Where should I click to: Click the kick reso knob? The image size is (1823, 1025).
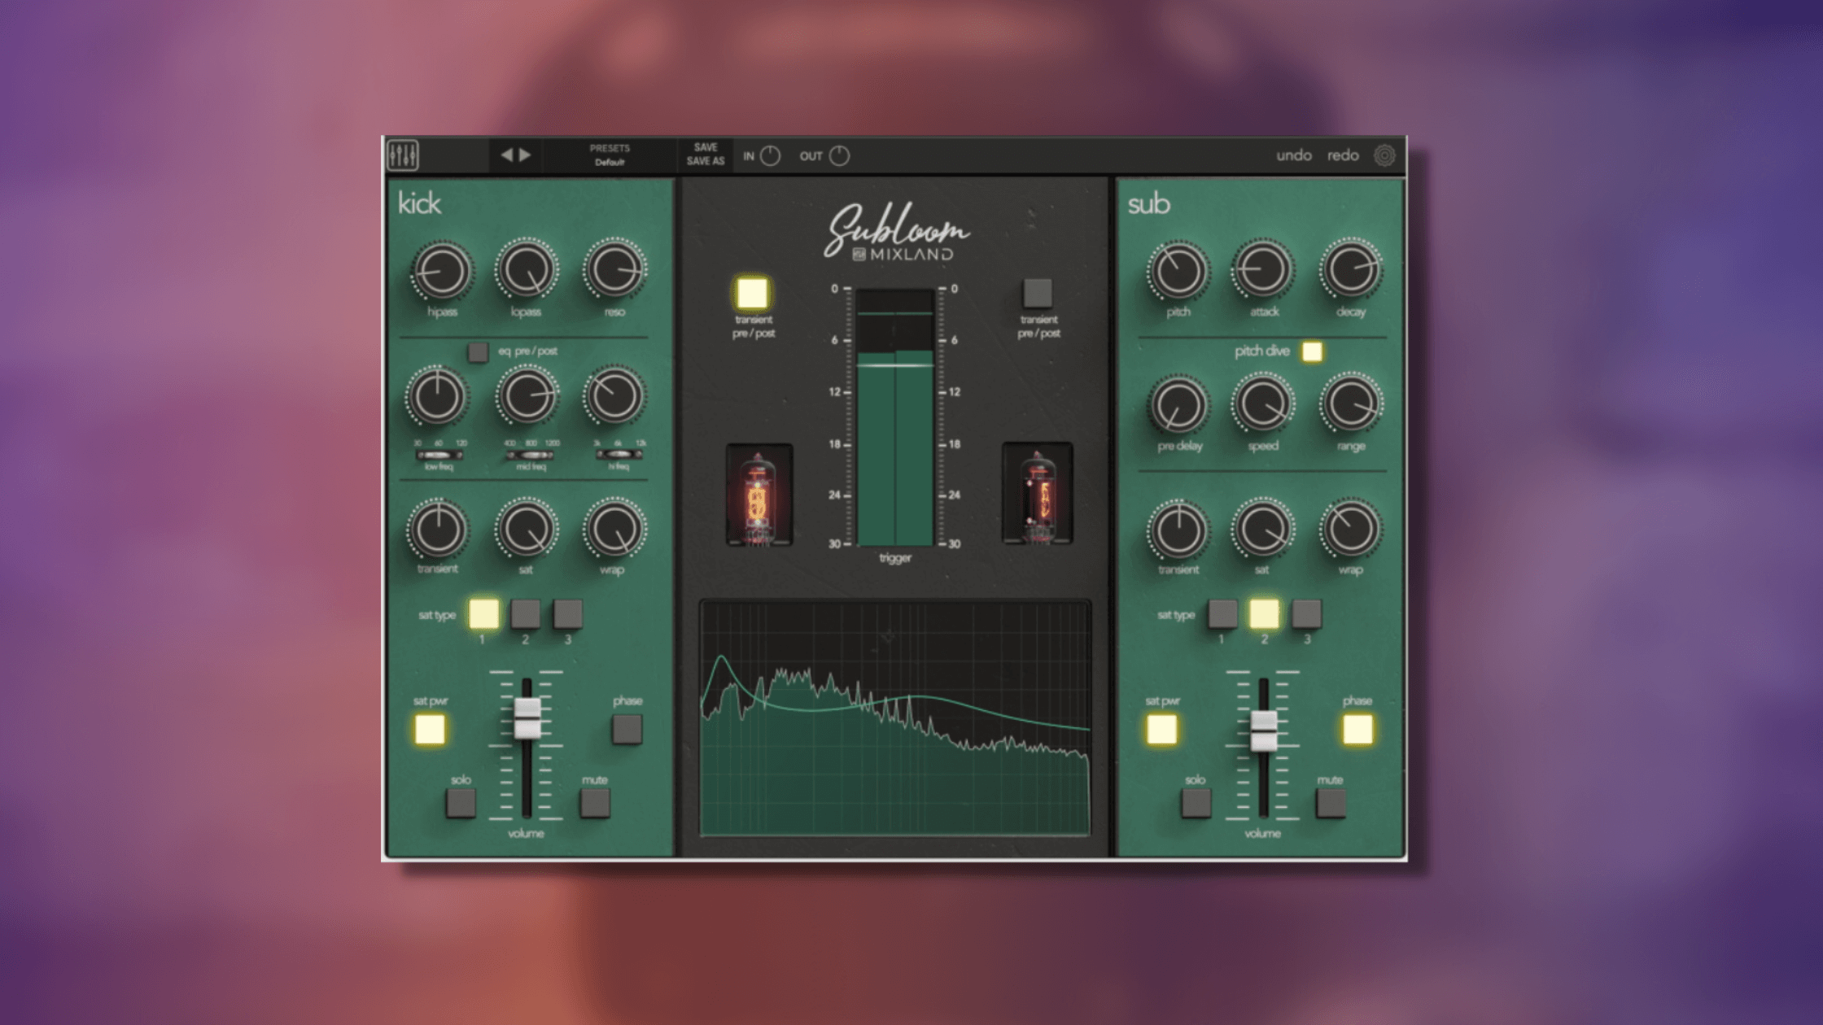[614, 268]
